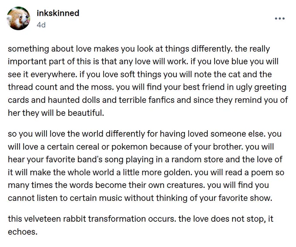The width and height of the screenshot is (296, 247).
Task: Click the word 'beautiful.' ending first paragraph
Action: pyautogui.click(x=86, y=113)
